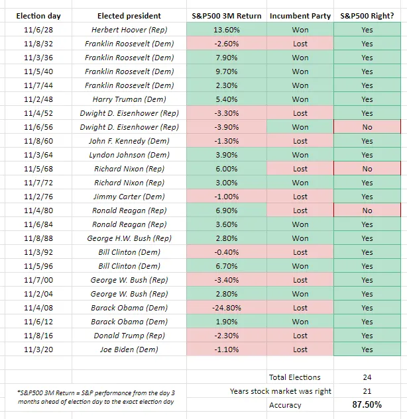Image resolution: width=407 pixels, height=419 pixels.
Task: Click the Years stock market was right value
Action: (367, 391)
